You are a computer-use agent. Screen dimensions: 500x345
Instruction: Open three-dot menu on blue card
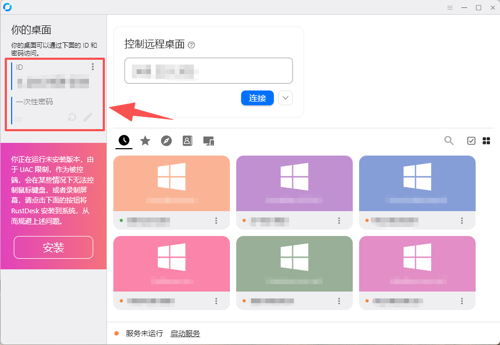[462, 221]
